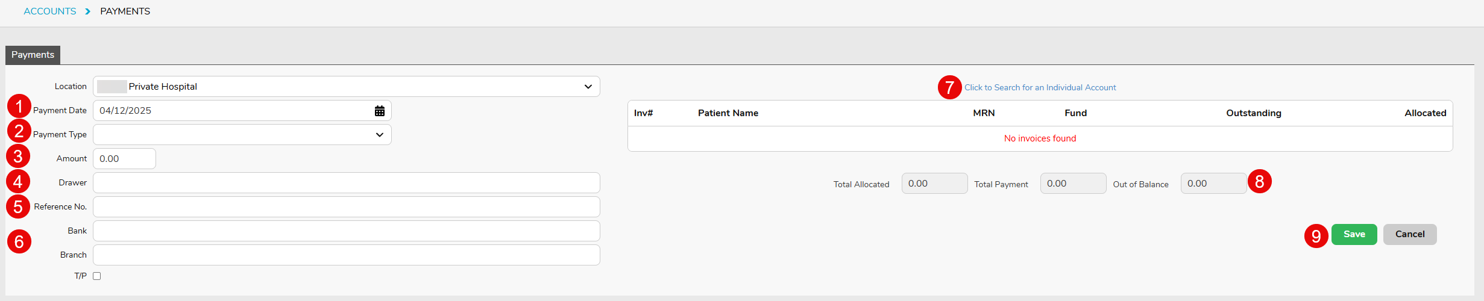Click the Outstanding column header
The height and width of the screenshot is (301, 1484).
(x=1253, y=113)
